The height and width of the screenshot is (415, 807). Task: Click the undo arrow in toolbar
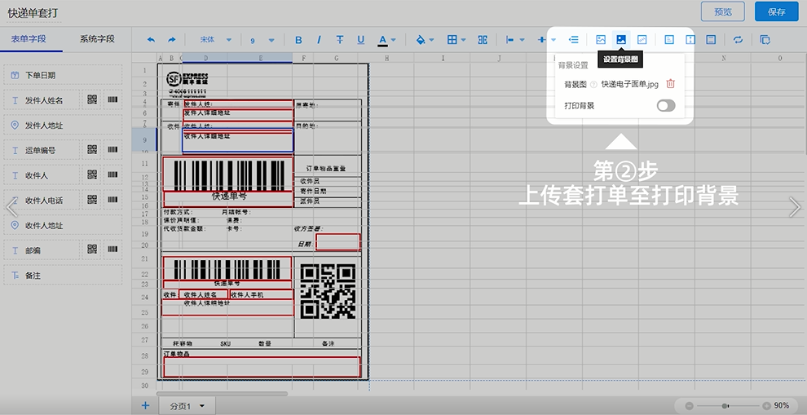coord(151,39)
